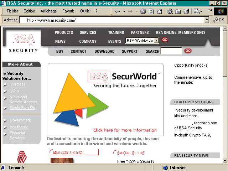Click the site SEARCH text field
This screenshot has width=228, height=171.
(x=171, y=51)
